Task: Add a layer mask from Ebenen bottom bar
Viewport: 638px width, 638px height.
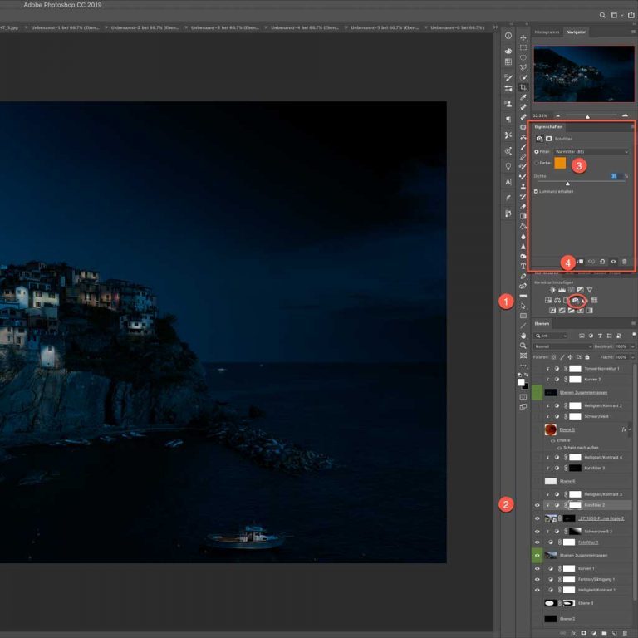Action: tap(584, 633)
